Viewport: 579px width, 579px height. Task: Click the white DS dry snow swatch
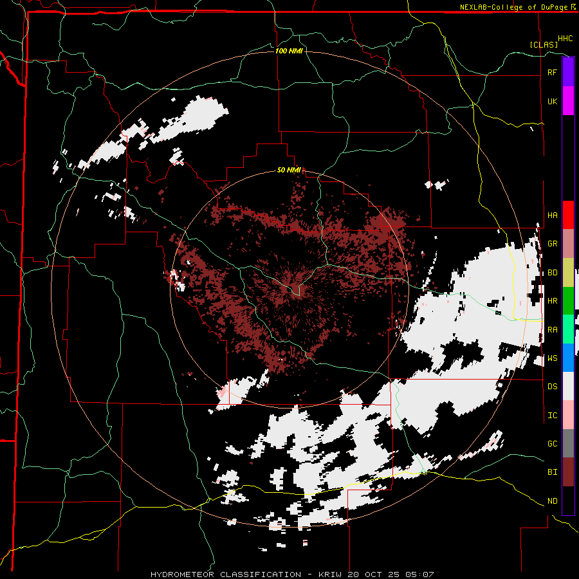(x=568, y=386)
